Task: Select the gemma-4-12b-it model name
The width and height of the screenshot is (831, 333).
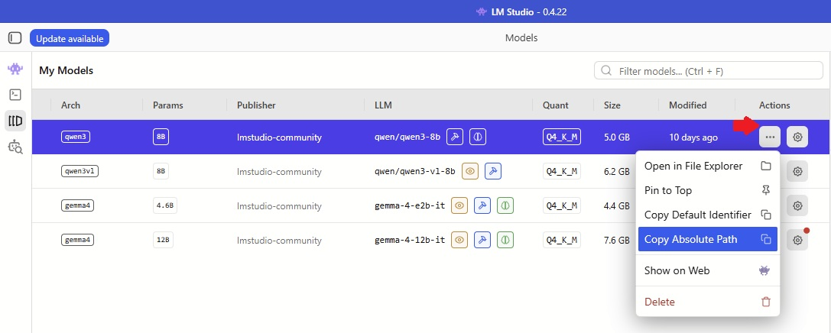Action: tap(410, 241)
